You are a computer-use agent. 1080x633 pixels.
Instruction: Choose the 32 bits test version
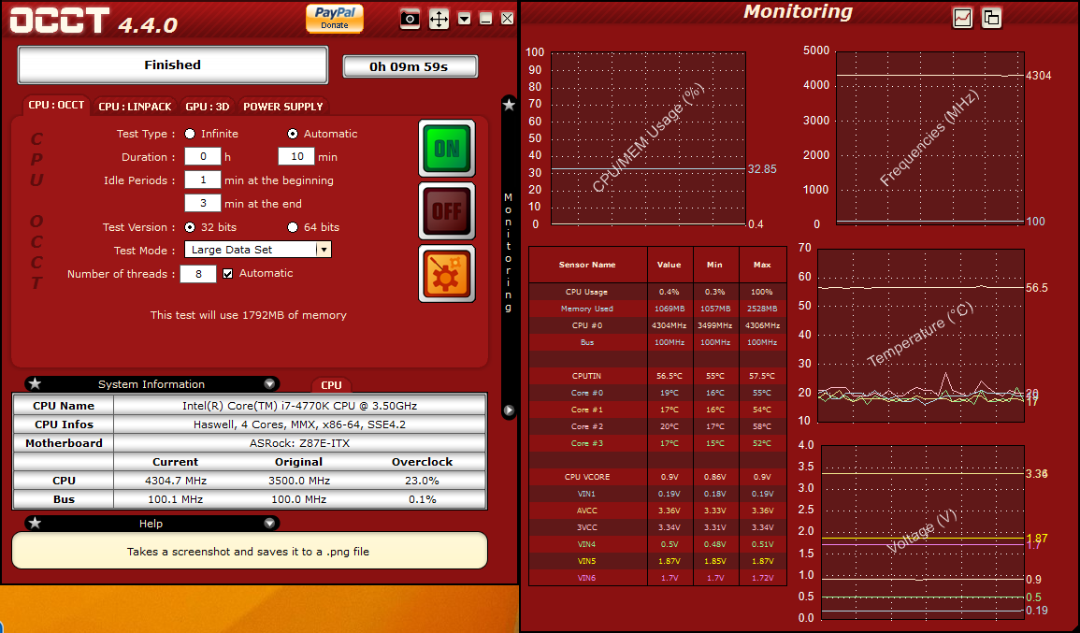coord(190,227)
